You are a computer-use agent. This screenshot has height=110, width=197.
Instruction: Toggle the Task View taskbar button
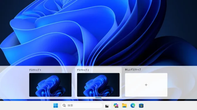pos(107,106)
